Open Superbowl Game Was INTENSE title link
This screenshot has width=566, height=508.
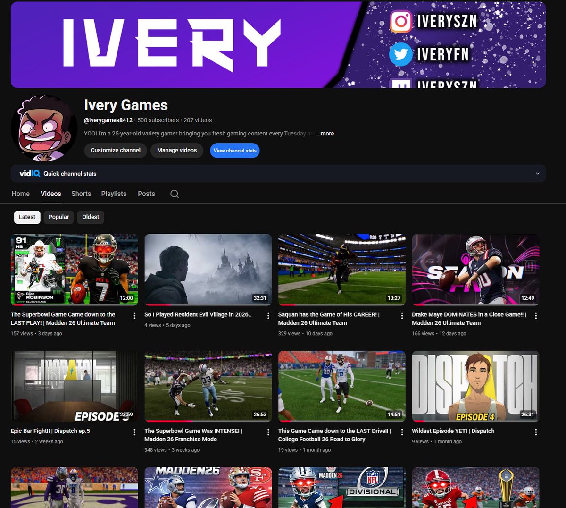193,435
